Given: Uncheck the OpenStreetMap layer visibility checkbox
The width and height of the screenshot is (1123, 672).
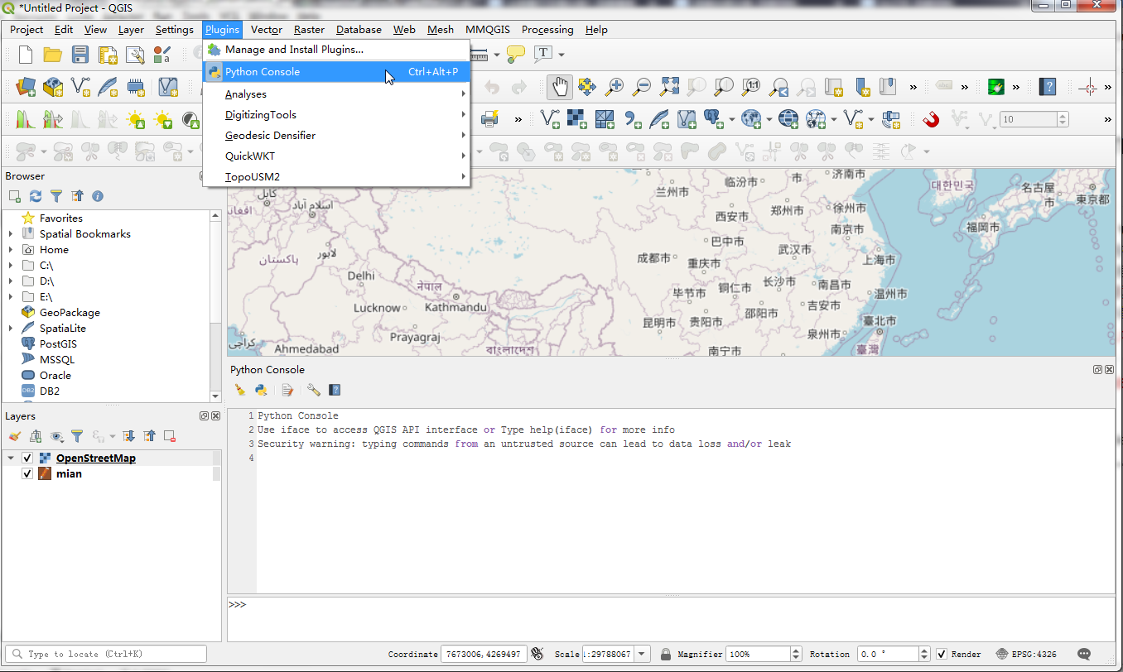Looking at the screenshot, I should (x=27, y=458).
